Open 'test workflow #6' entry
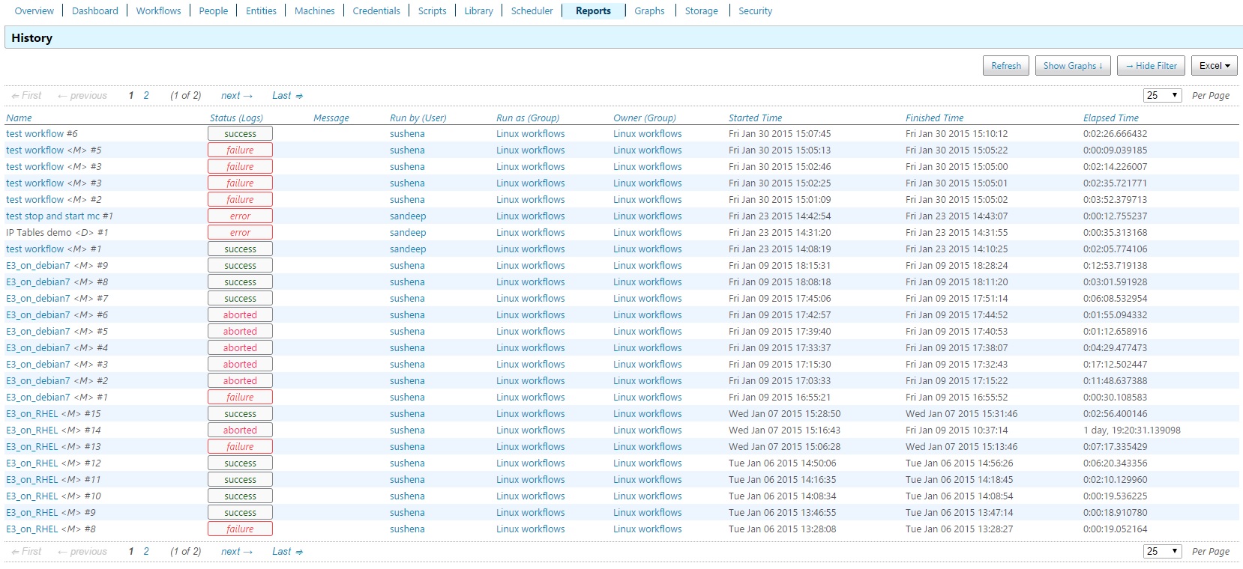The image size is (1243, 569). [42, 133]
